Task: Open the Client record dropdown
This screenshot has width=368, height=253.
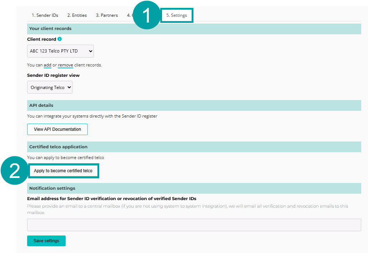Action: coord(60,51)
